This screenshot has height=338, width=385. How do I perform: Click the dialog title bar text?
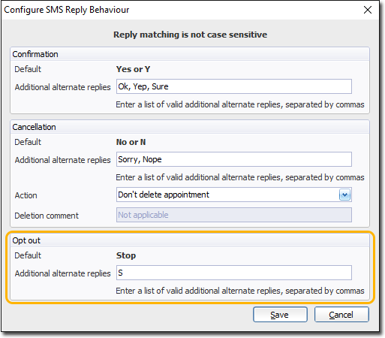pos(67,10)
